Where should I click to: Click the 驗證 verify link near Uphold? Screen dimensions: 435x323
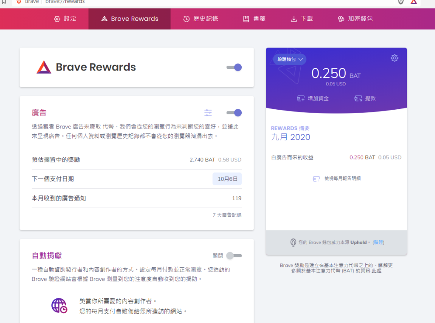pos(379,242)
